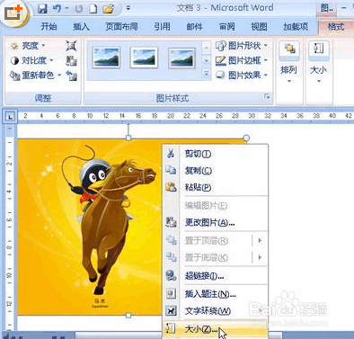
Task: Click the ruler tab selector box
Action: (10, 116)
